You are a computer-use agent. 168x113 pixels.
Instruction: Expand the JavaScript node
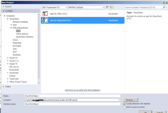[x=8, y=73]
